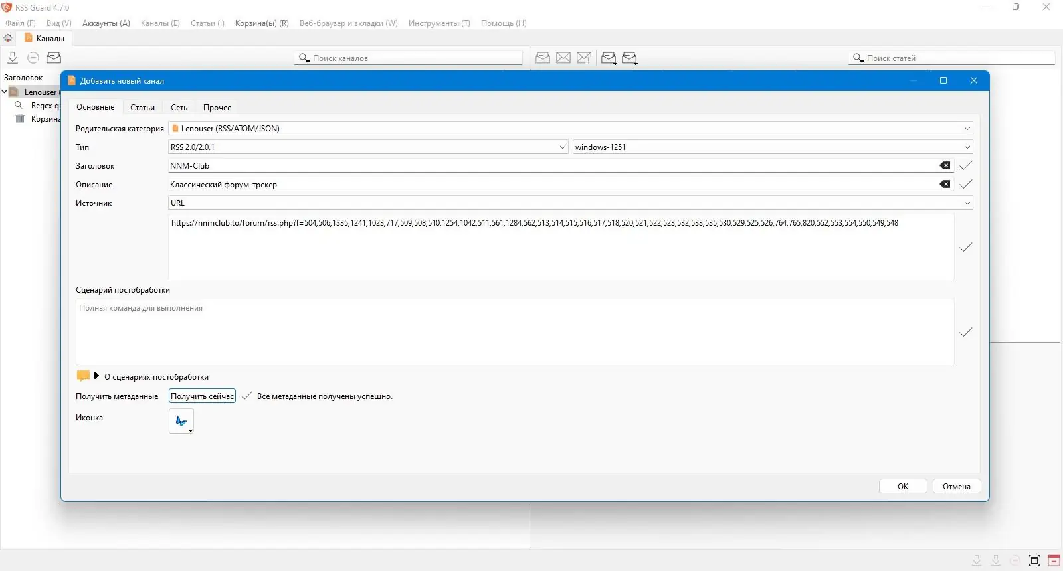Expand the О сценариях постобработки section

[96, 376]
